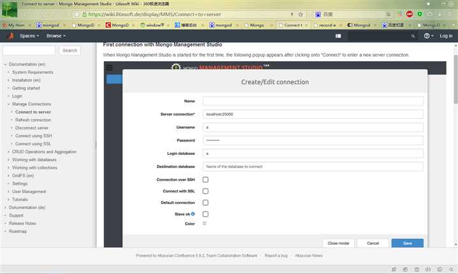Screen dimensions: 458x274
Task: Click the Cancel button
Action: click(x=373, y=243)
